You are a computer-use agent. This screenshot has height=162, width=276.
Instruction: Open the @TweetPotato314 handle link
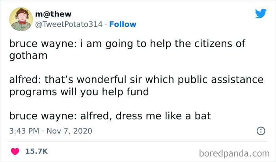(x=69, y=24)
